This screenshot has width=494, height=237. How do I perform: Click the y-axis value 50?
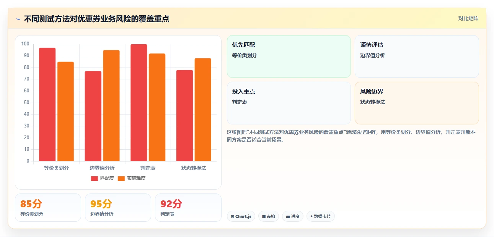point(27,102)
